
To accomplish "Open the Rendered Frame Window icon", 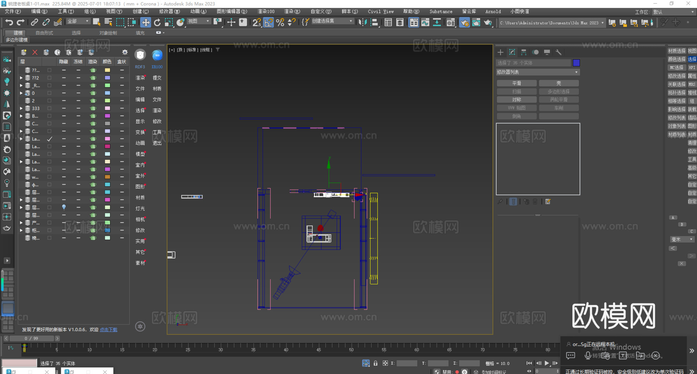I will click(x=476, y=22).
